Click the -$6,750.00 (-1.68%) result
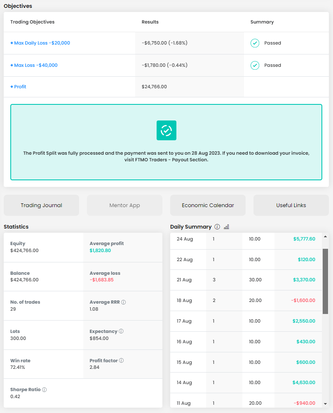 pyautogui.click(x=165, y=43)
